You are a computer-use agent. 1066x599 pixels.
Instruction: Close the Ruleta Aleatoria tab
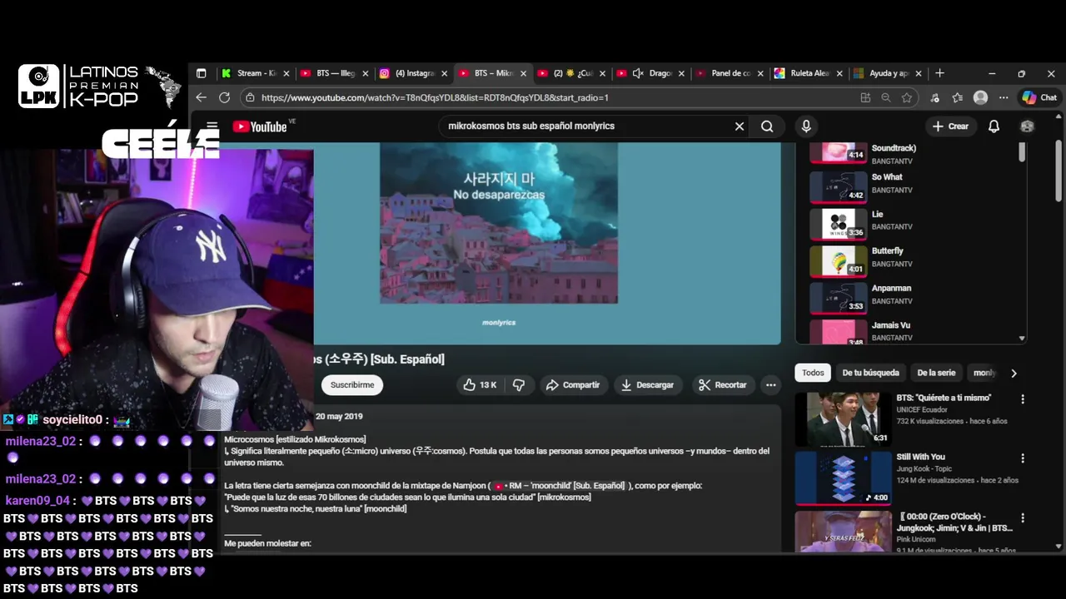click(x=839, y=73)
